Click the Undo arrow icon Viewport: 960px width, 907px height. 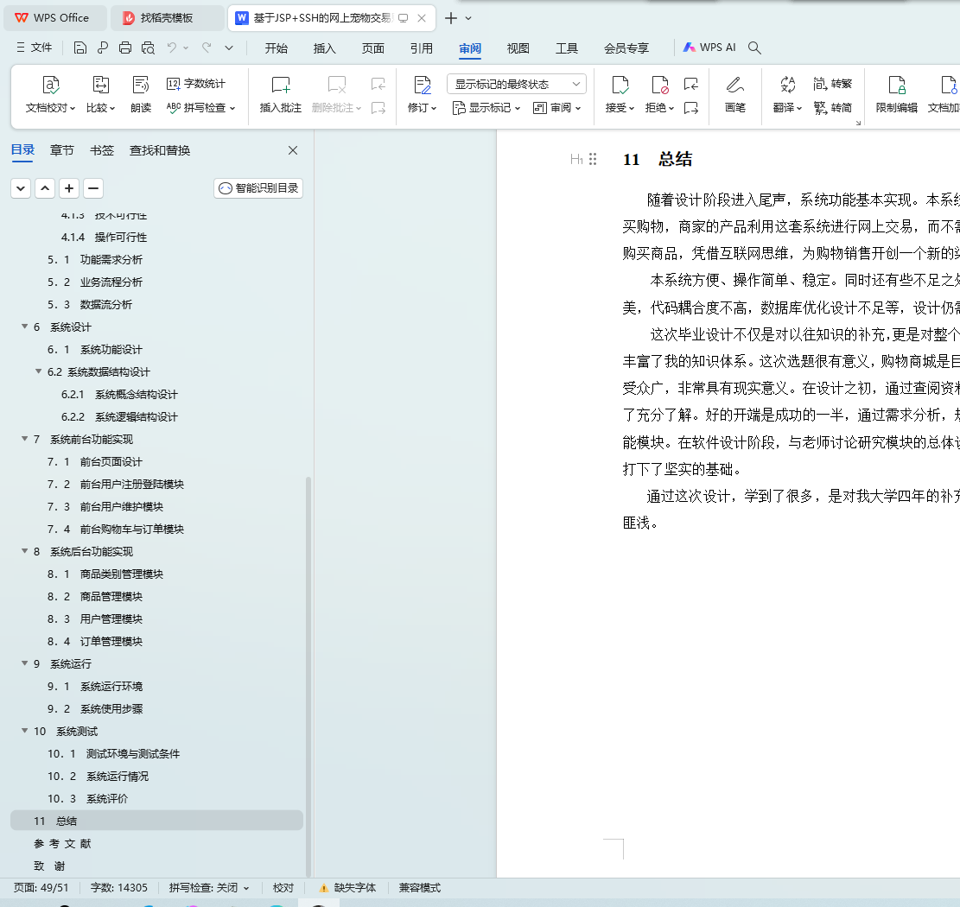coord(172,48)
